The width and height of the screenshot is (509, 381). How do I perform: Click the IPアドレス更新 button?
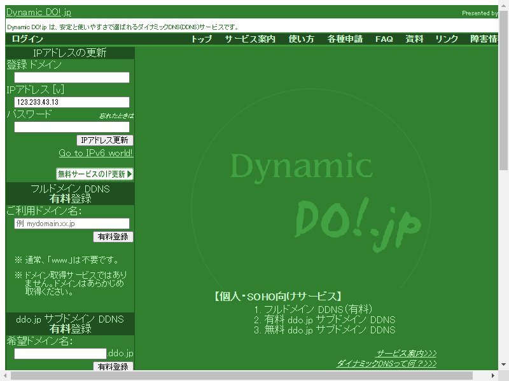click(x=104, y=140)
